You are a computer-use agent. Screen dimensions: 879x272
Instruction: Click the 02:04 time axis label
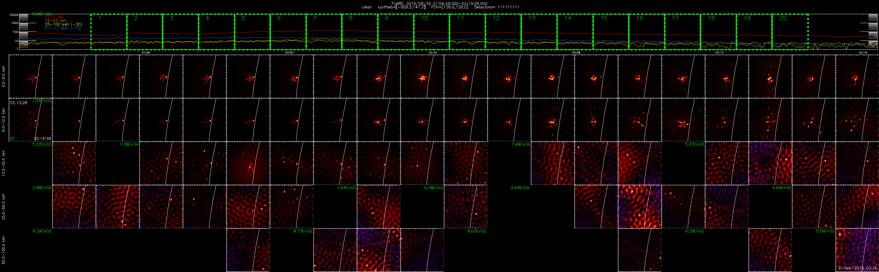coord(432,53)
